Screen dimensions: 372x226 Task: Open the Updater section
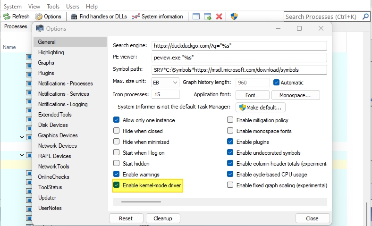coord(70,198)
